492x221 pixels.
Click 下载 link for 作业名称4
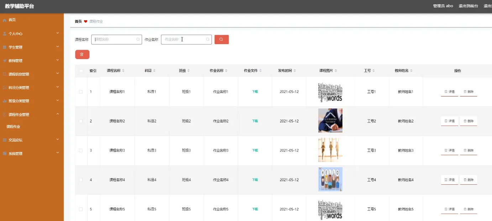[255, 180]
